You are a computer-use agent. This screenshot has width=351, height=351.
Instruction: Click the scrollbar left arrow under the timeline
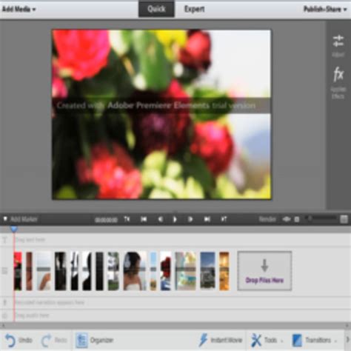point(3,326)
